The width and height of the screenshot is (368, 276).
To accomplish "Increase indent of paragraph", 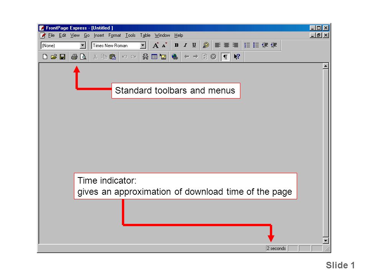I will point(274,45).
